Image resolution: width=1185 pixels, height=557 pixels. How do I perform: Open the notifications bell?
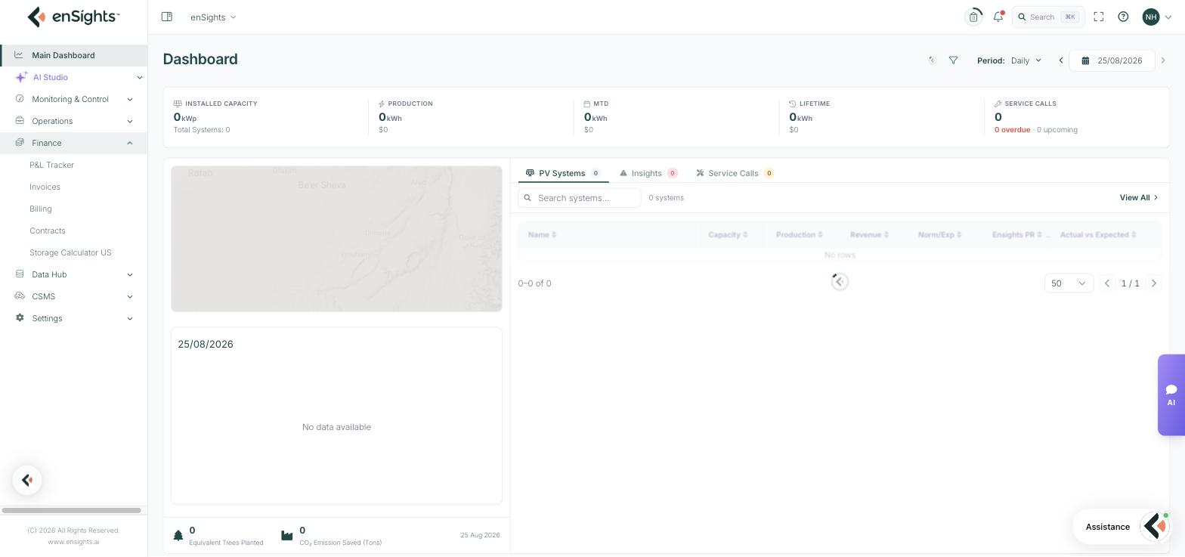point(998,17)
